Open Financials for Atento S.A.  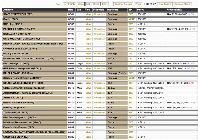(99, 98)
